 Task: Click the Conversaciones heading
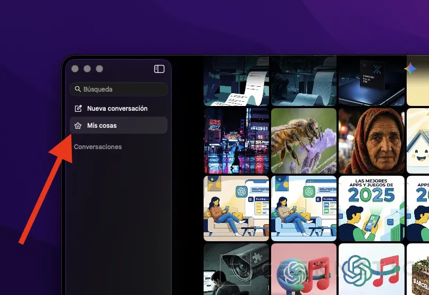tap(98, 146)
